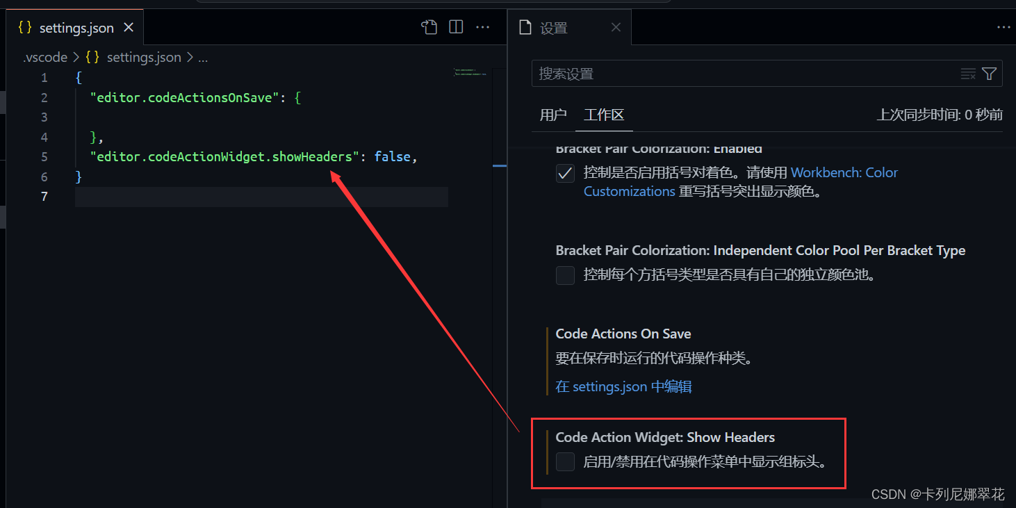Close the settings.json tab
This screenshot has width=1016, height=508.
[128, 28]
